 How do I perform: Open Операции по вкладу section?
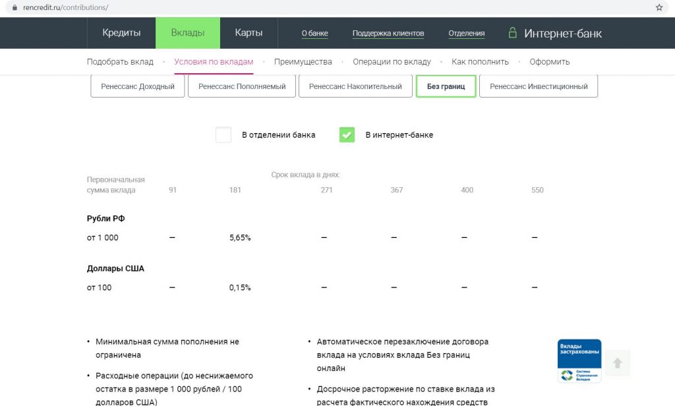[392, 61]
